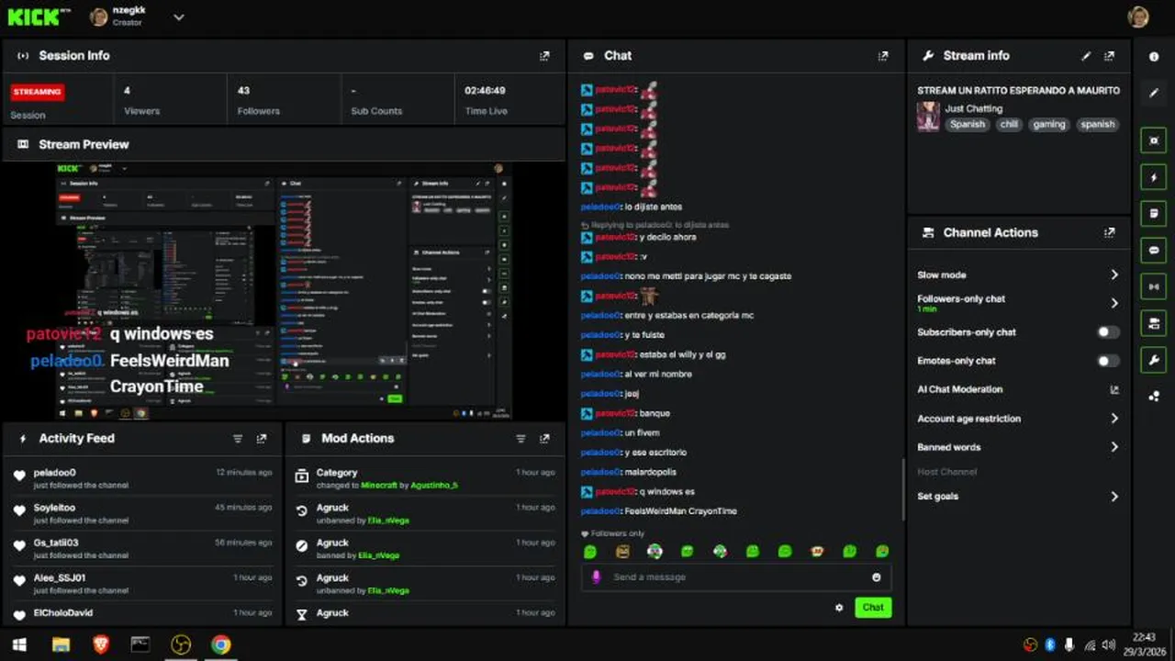Open File Explorer from the taskbar

click(x=61, y=644)
